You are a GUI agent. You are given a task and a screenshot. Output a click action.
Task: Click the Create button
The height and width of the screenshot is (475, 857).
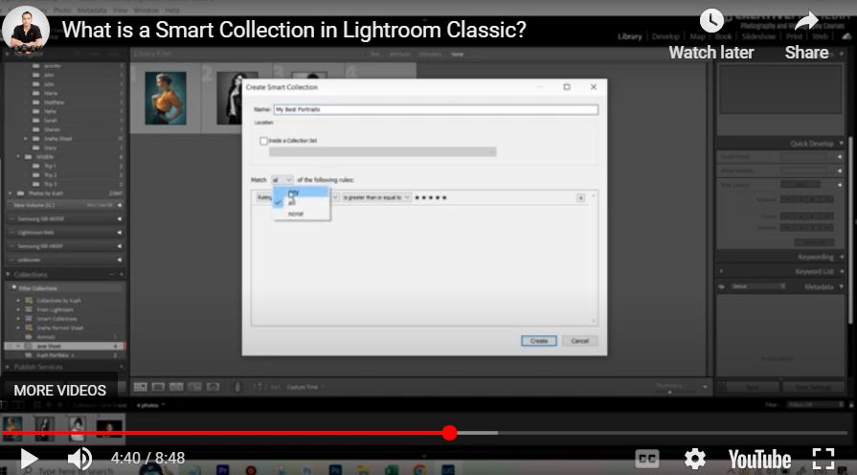[x=538, y=341]
